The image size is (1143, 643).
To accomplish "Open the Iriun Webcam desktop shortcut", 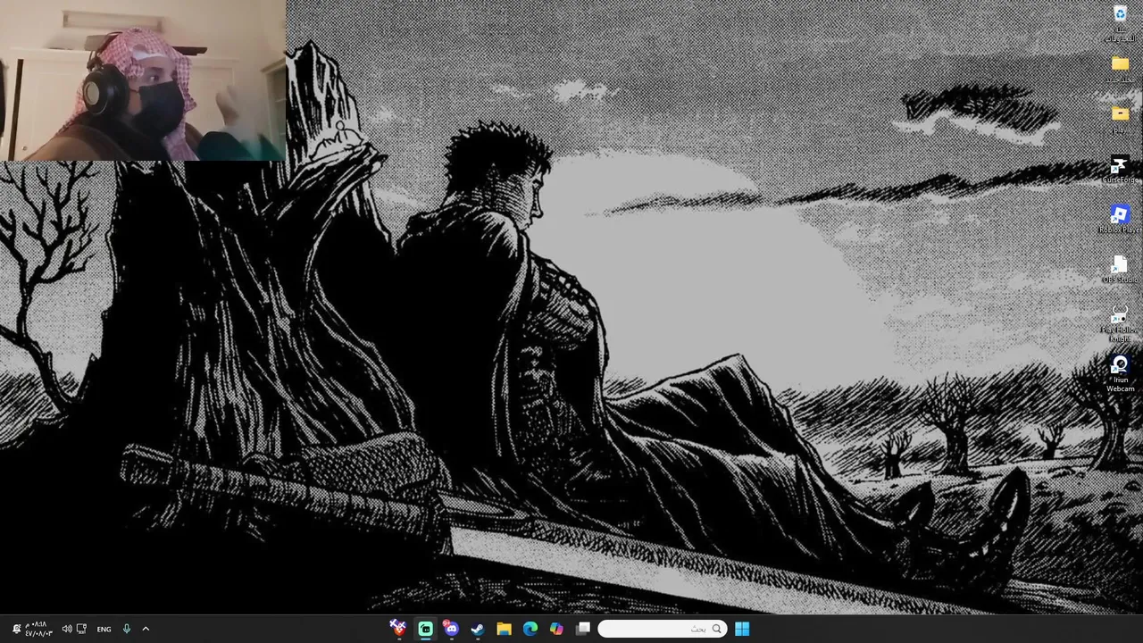I will pos(1120,373).
